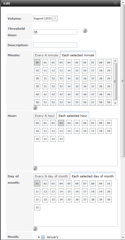Click the info icon beside Threshold days
The image size is (125, 240).
(x=85, y=31)
